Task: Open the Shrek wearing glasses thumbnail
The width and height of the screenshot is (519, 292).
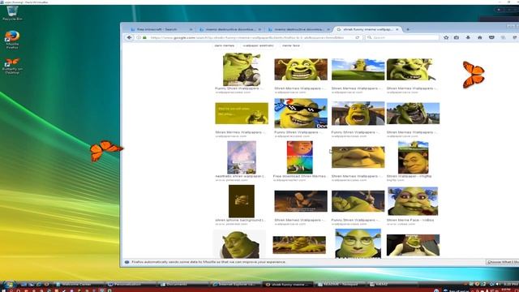Action: pos(358,243)
